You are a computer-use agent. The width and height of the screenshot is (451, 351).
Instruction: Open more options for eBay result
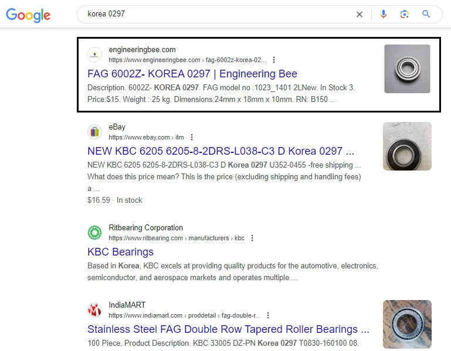[x=192, y=137]
